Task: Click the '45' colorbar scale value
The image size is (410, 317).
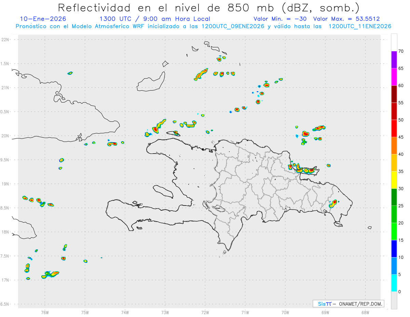Action: 401,137
